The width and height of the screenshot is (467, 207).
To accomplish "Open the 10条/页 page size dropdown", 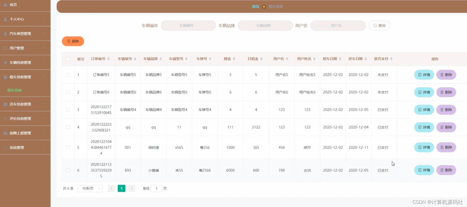I will click(x=90, y=188).
